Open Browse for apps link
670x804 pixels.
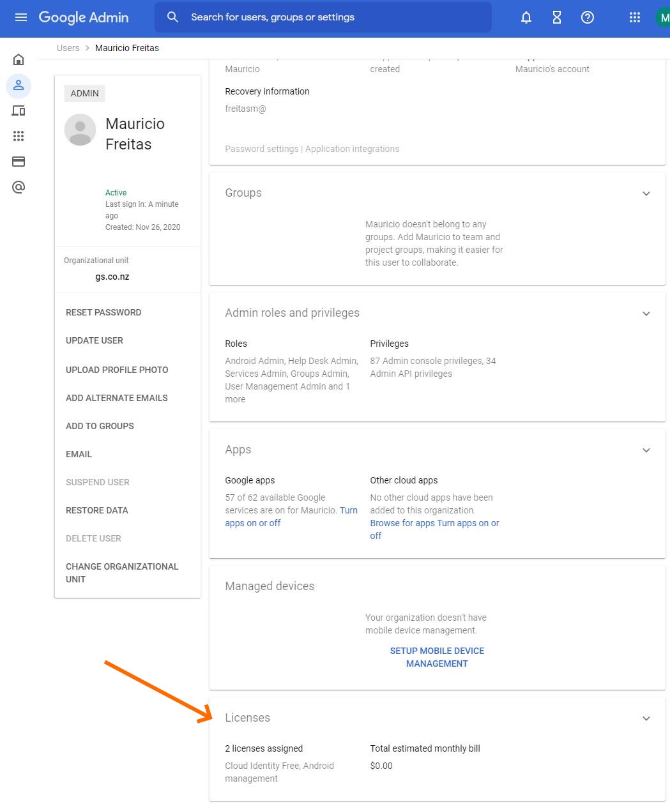coord(402,523)
